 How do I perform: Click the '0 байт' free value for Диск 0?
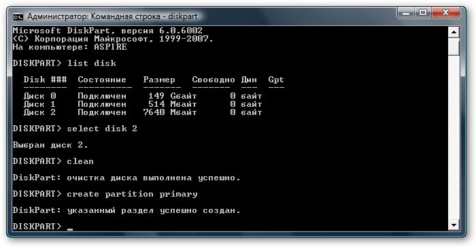pos(246,96)
